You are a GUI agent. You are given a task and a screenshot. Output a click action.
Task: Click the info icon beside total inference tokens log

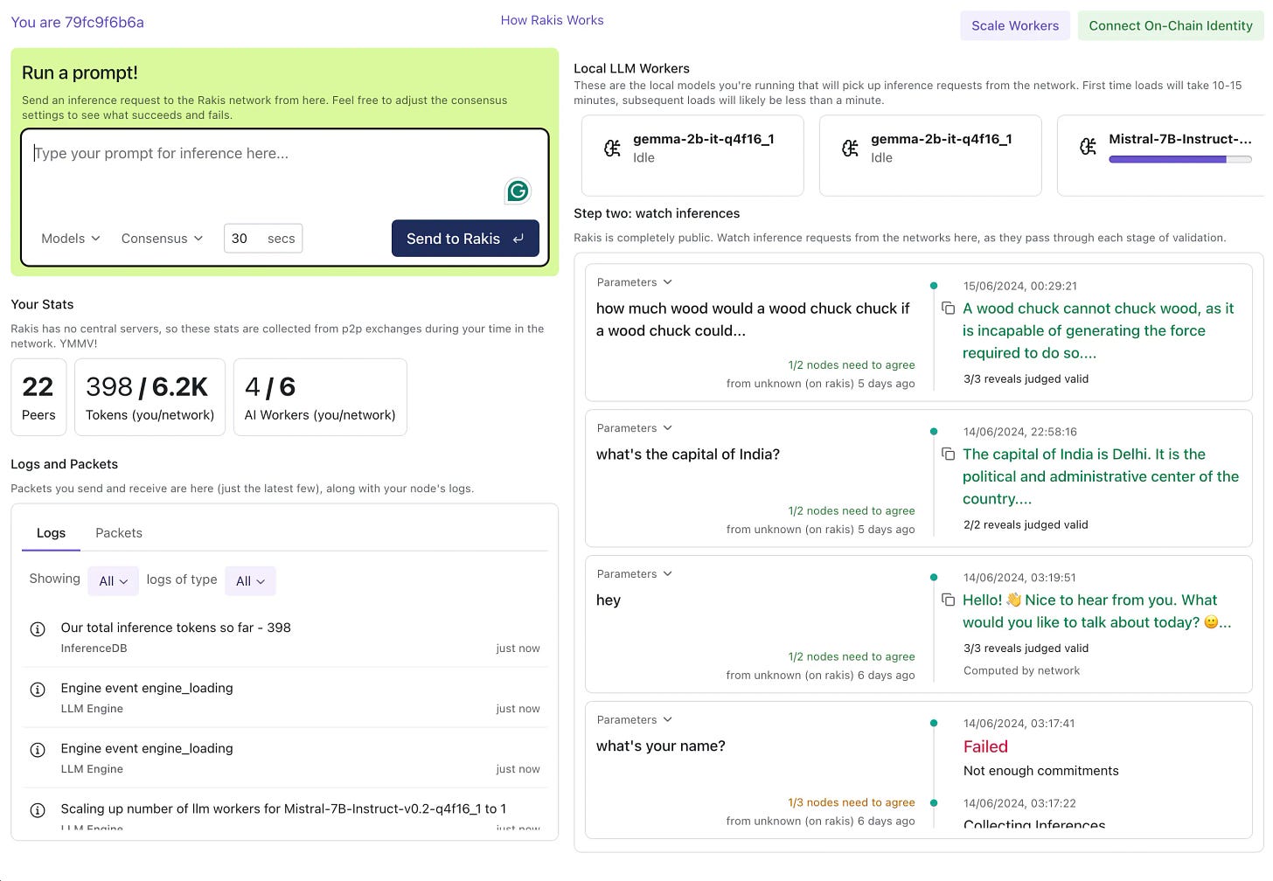pos(38,629)
